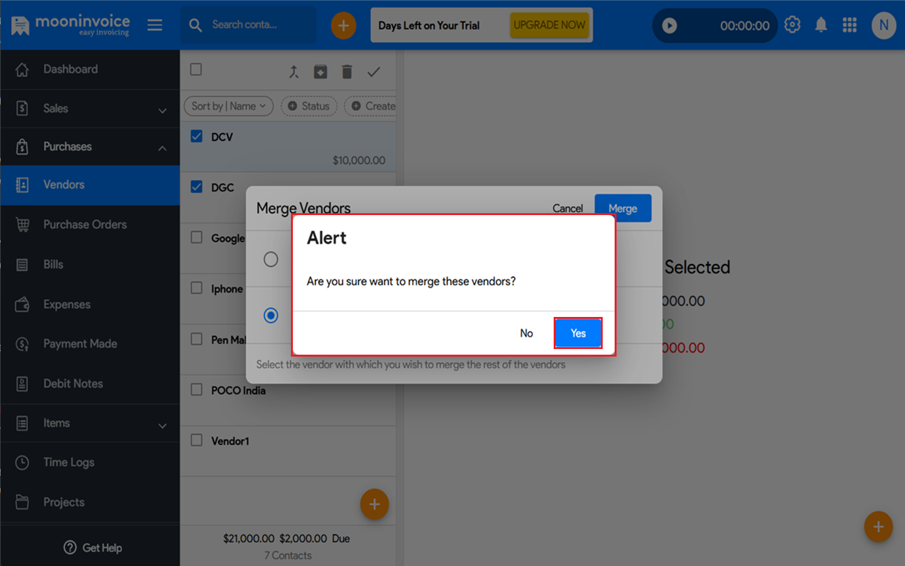Image resolution: width=905 pixels, height=566 pixels.
Task: Click the Vendor1 vendor name
Action: coord(230,441)
